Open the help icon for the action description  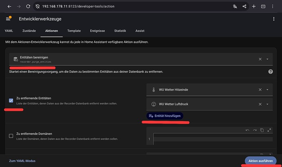coord(271,71)
